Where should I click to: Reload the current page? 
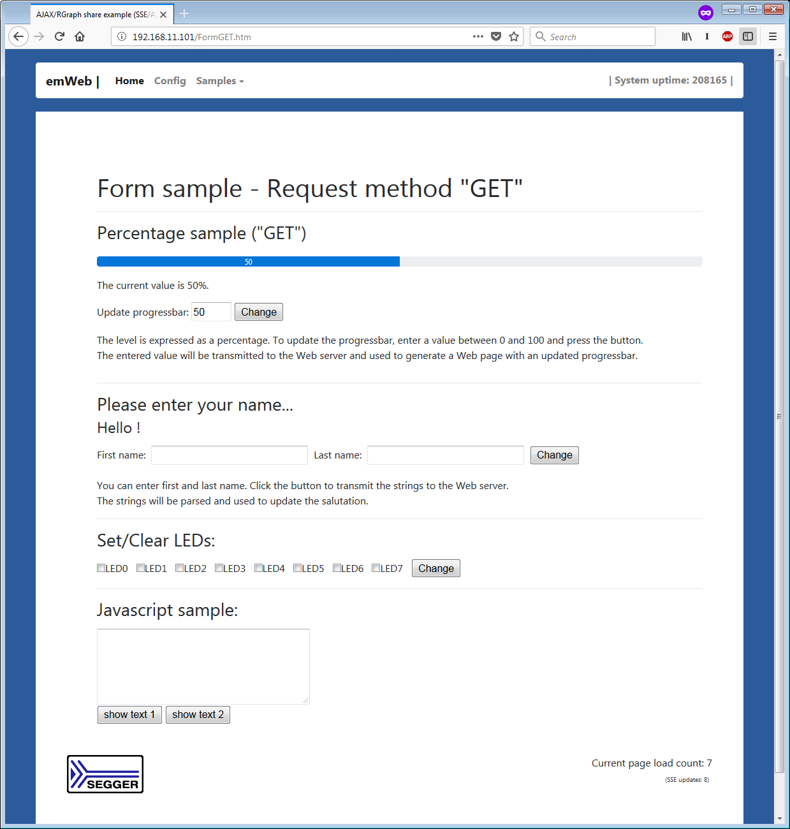59,36
